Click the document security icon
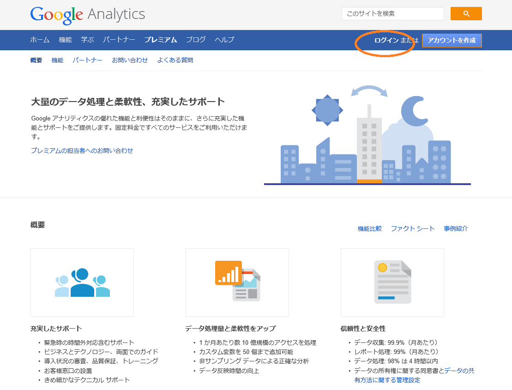The width and height of the screenshot is (512, 390). point(392,282)
